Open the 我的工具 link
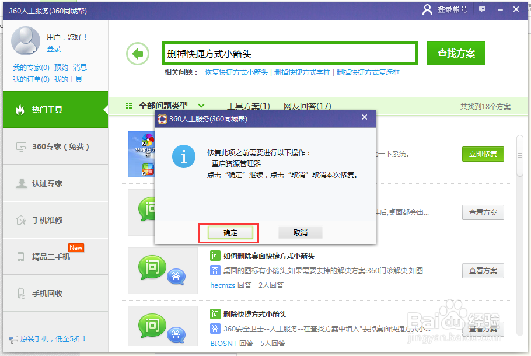 (x=68, y=79)
